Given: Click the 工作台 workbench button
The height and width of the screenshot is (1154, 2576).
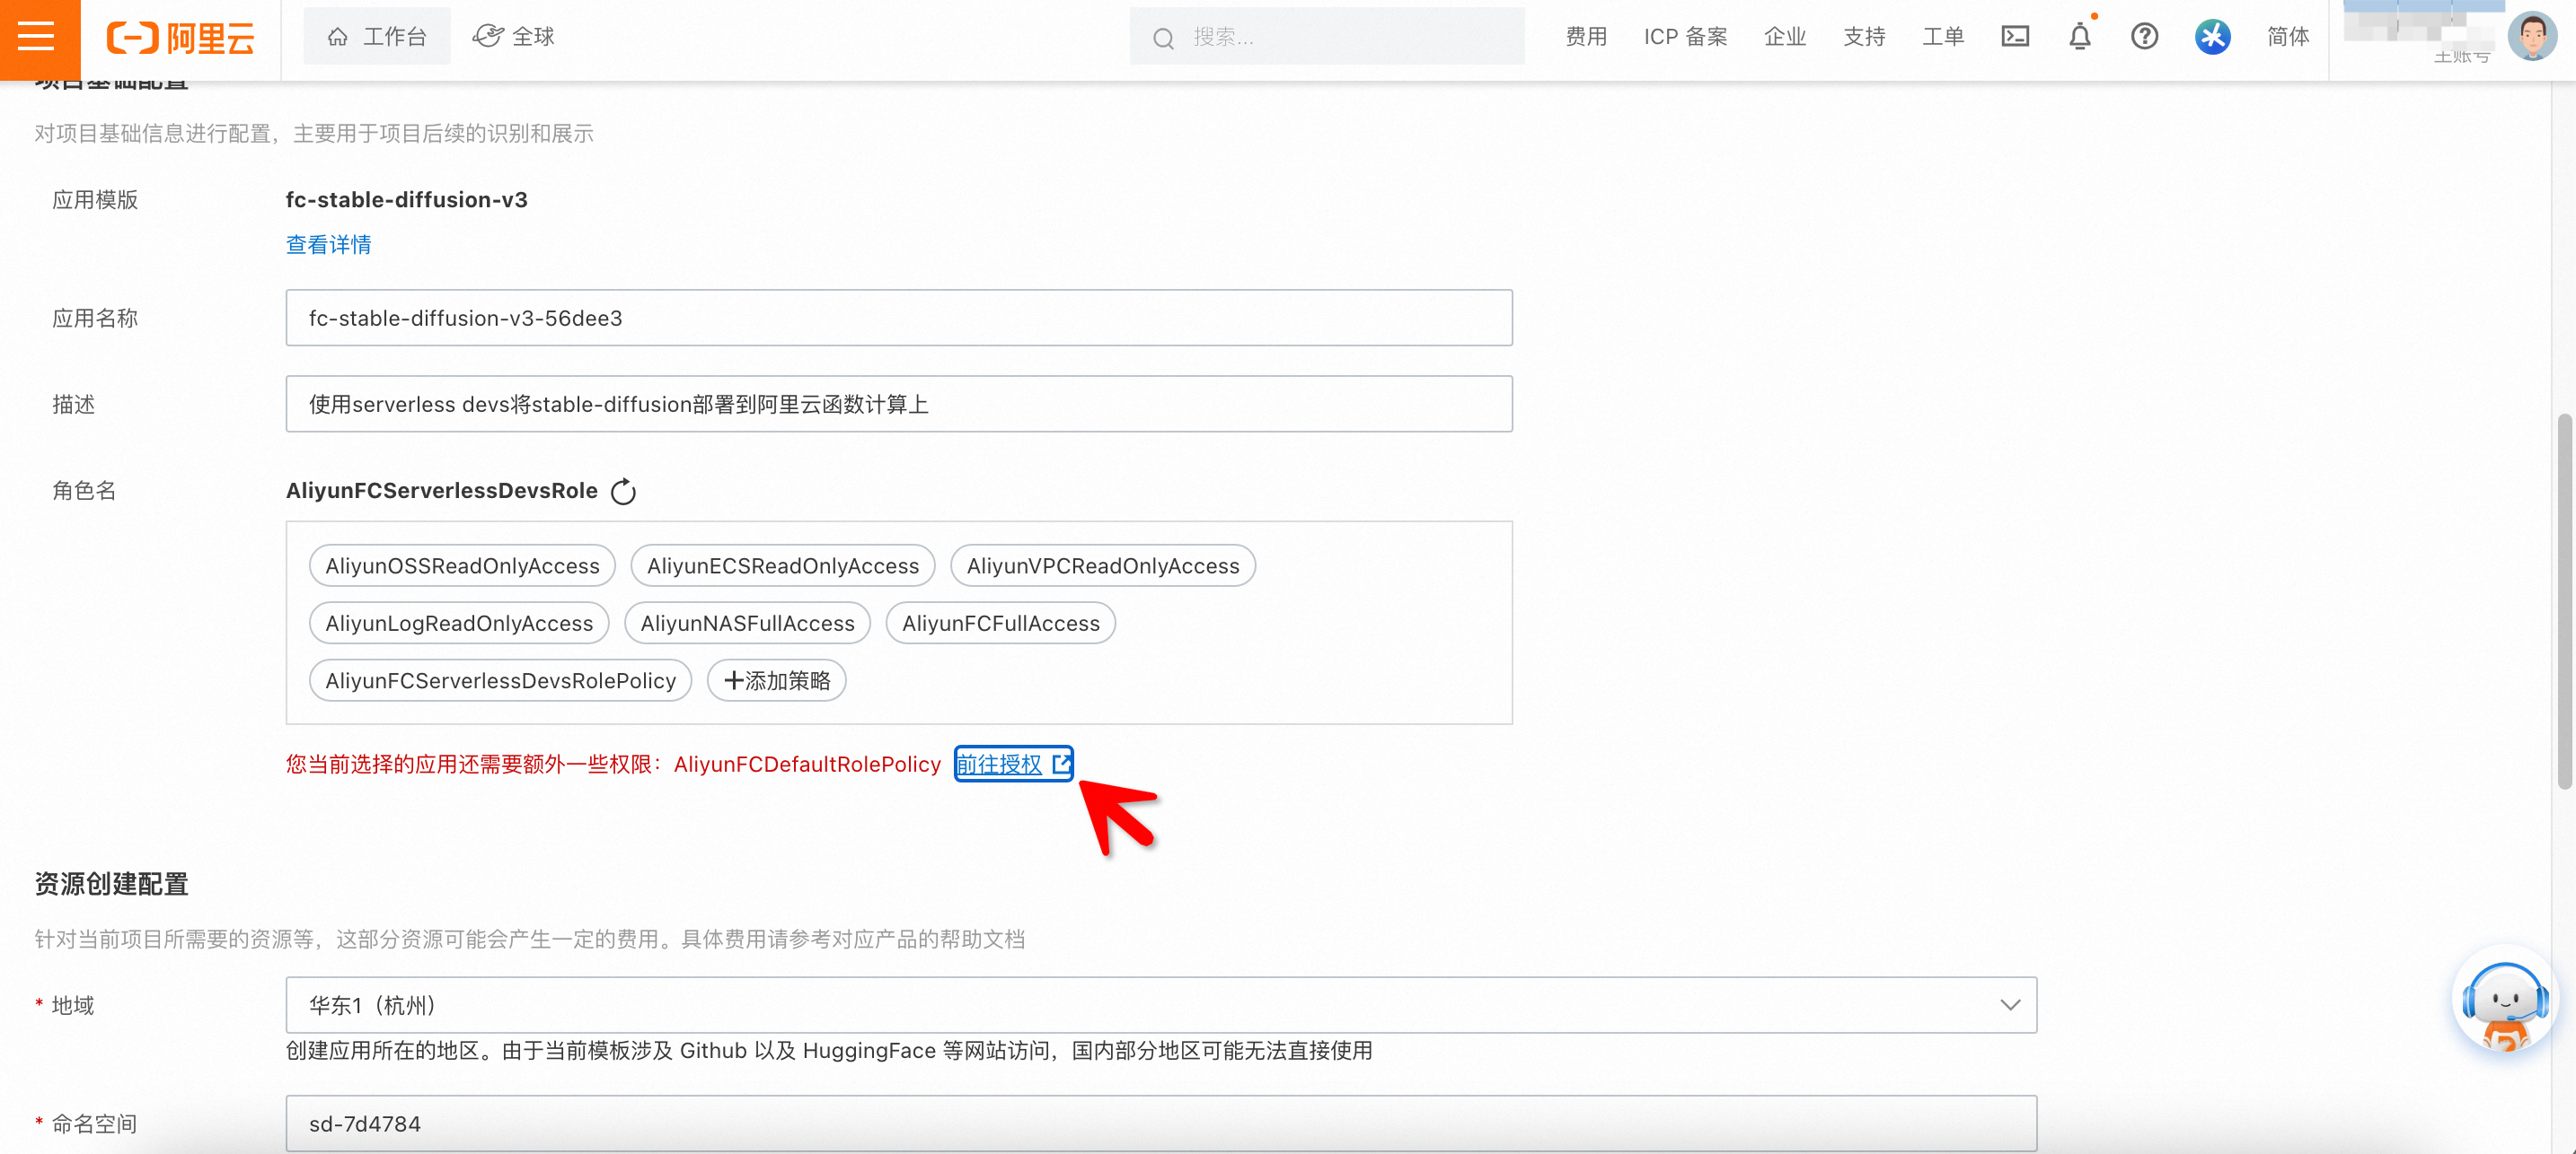Looking at the screenshot, I should coord(377,37).
